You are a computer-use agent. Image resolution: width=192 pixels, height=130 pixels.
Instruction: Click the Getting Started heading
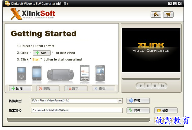point(44,34)
